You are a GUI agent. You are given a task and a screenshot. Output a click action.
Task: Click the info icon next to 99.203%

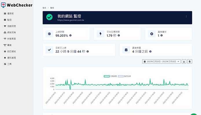tap(71, 36)
